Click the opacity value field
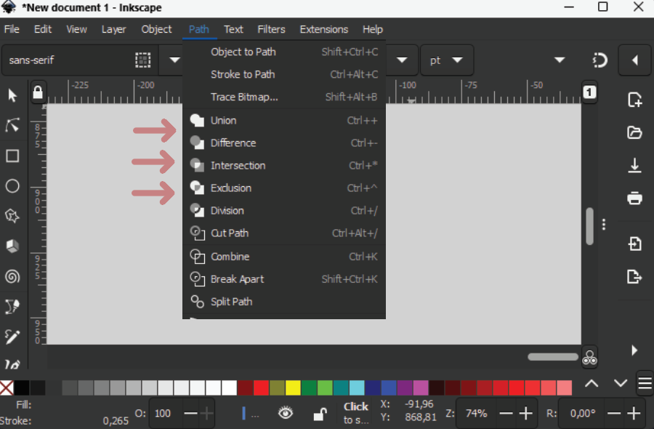The image size is (654, 429). click(164, 413)
